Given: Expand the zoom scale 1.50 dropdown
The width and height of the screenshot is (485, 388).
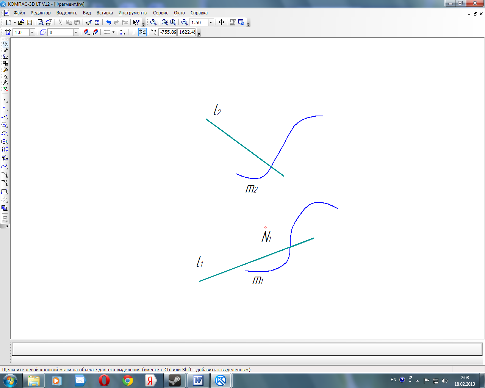Looking at the screenshot, I should (x=211, y=22).
